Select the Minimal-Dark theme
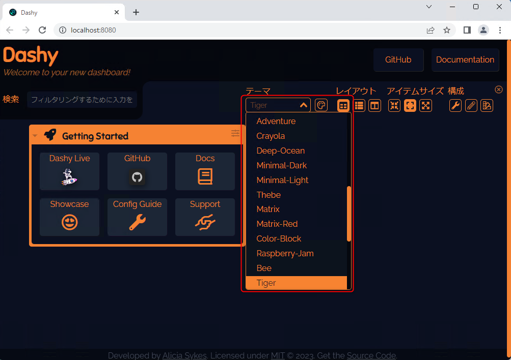The height and width of the screenshot is (360, 511). (296, 165)
